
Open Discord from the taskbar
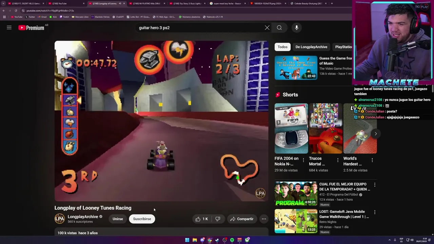tap(202, 240)
